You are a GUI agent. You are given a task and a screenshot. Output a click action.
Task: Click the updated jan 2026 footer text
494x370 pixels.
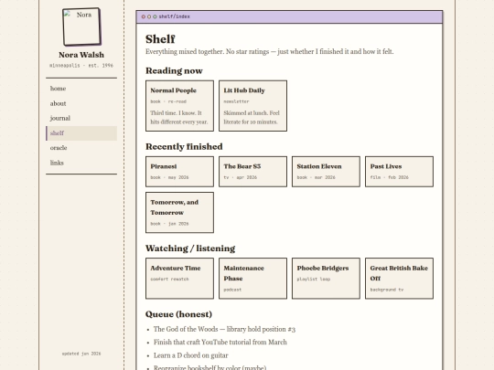pyautogui.click(x=81, y=354)
